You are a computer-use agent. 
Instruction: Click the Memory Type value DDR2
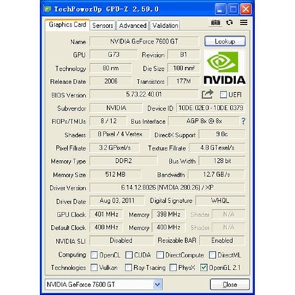coord(123,161)
